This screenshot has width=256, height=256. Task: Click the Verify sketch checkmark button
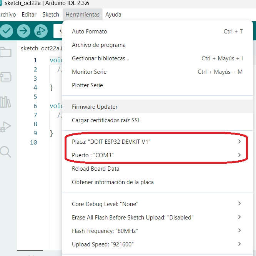pos(7,31)
